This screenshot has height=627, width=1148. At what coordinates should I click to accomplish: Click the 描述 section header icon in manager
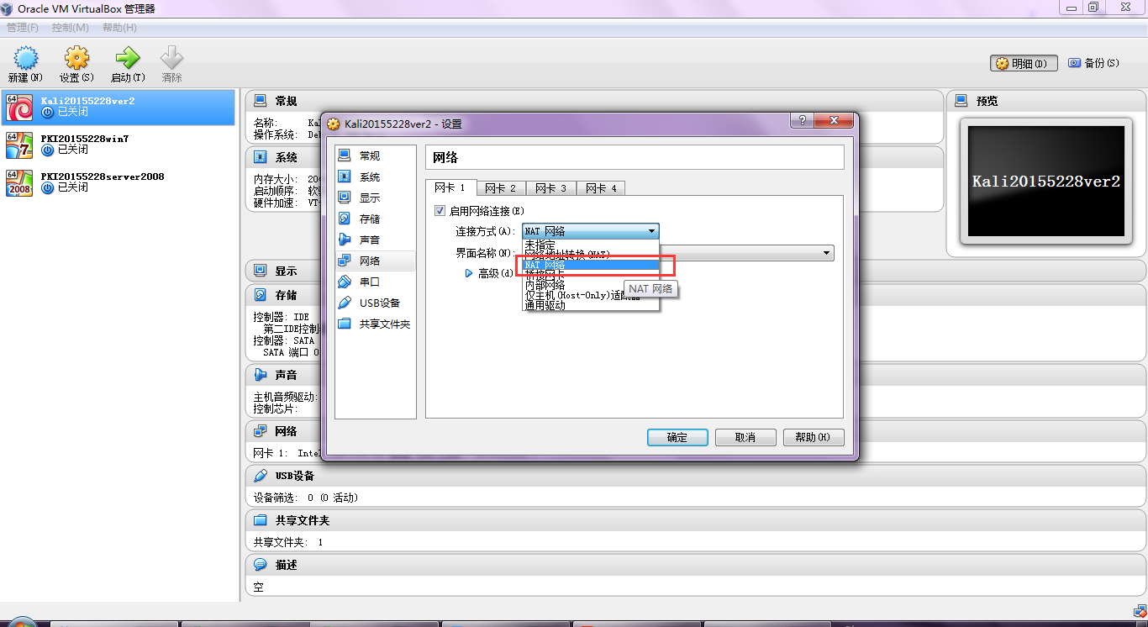point(261,565)
